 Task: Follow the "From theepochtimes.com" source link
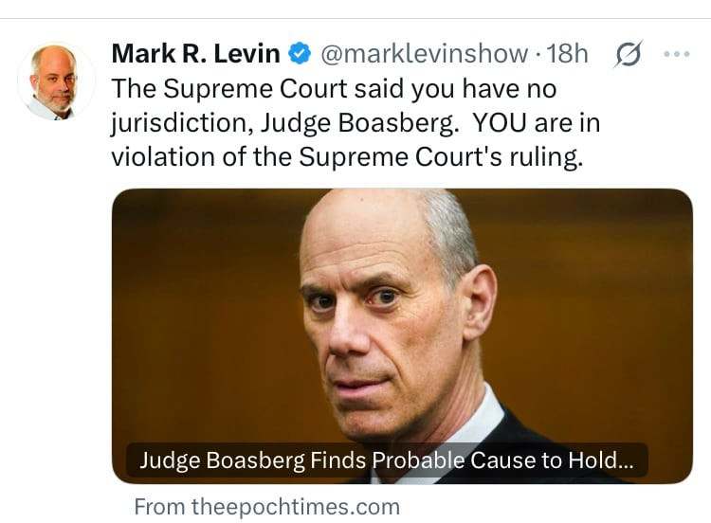[266, 507]
